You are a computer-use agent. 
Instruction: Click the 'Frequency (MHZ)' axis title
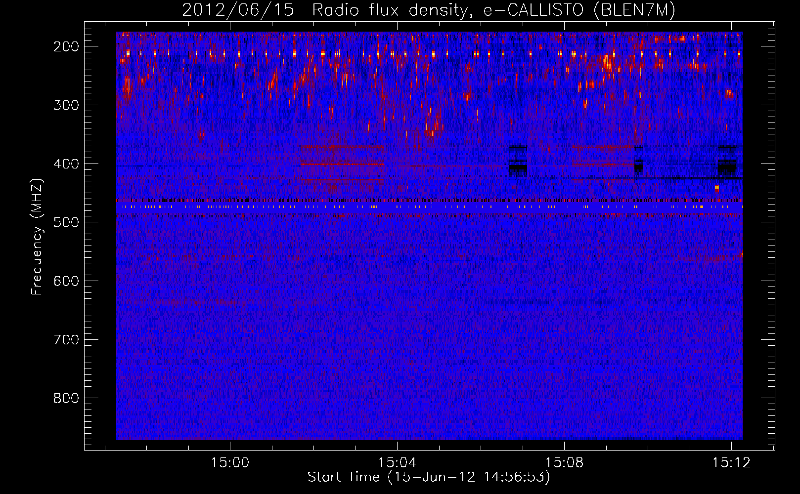[38, 237]
